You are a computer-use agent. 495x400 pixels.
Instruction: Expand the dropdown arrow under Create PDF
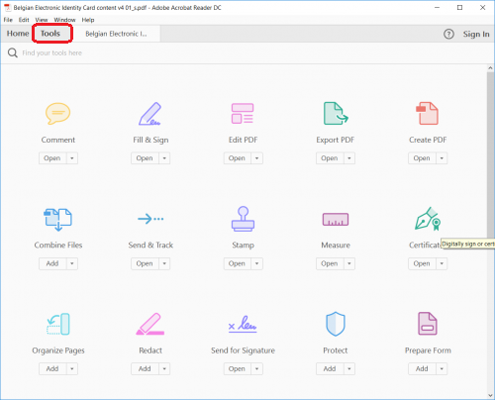point(442,158)
